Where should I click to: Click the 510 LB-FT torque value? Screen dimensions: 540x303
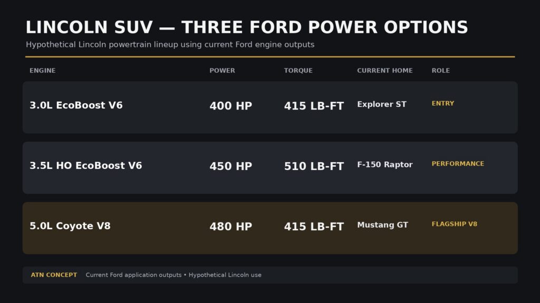click(314, 166)
